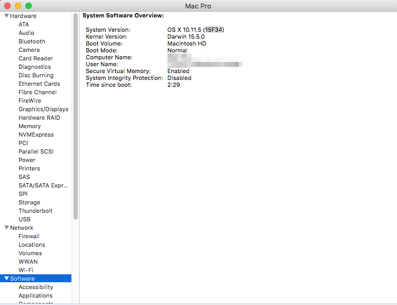Open USB device information
Image resolution: width=397 pixels, height=305 pixels.
pos(24,219)
